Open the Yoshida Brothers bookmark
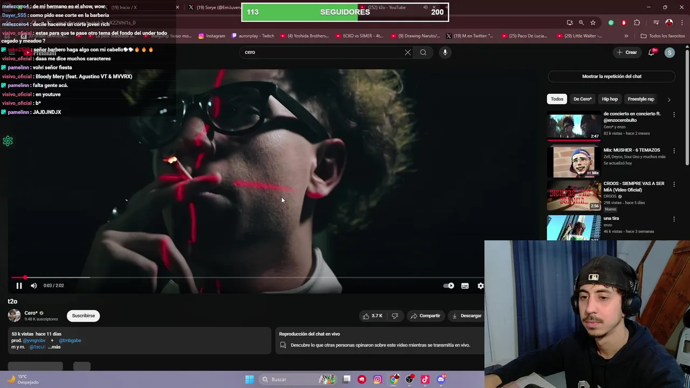This screenshot has height=388, width=690. (304, 36)
